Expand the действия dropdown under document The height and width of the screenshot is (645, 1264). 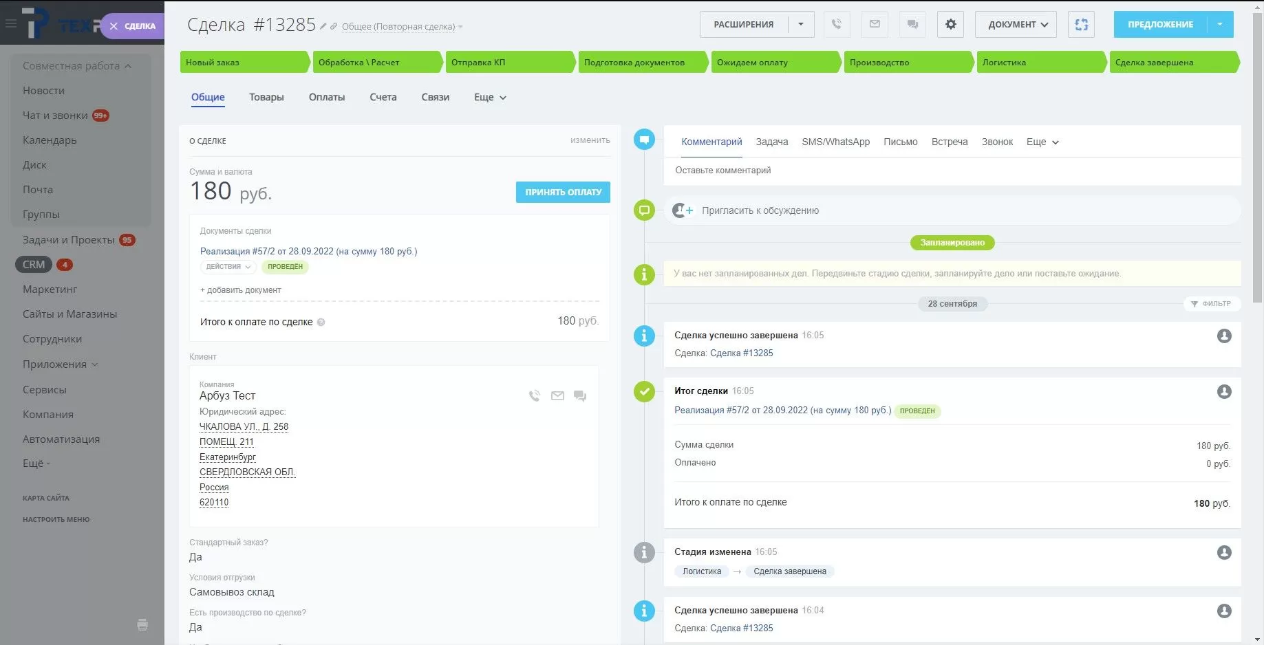point(228,267)
